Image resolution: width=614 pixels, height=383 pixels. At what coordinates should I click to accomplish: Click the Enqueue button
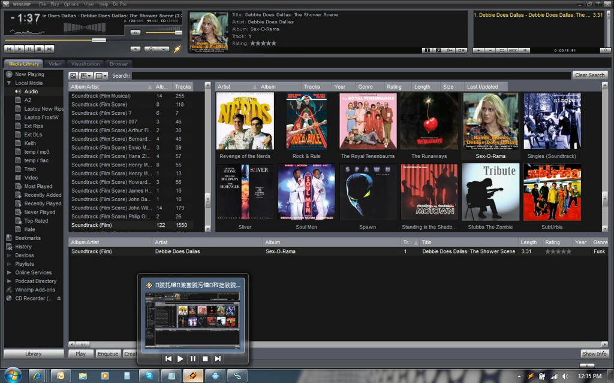click(108, 354)
